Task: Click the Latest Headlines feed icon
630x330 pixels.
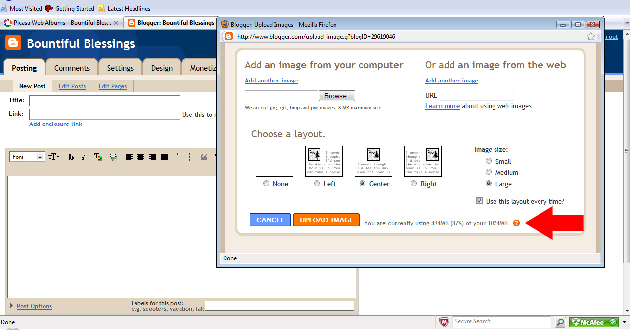Action: click(x=101, y=8)
